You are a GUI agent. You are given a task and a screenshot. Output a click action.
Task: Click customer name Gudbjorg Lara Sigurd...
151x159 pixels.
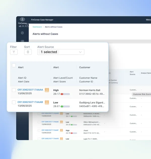92,103
